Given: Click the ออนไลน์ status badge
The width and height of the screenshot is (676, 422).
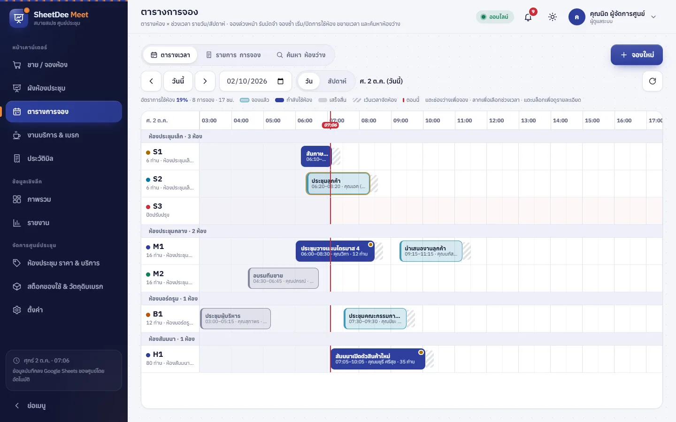Looking at the screenshot, I should (x=495, y=17).
